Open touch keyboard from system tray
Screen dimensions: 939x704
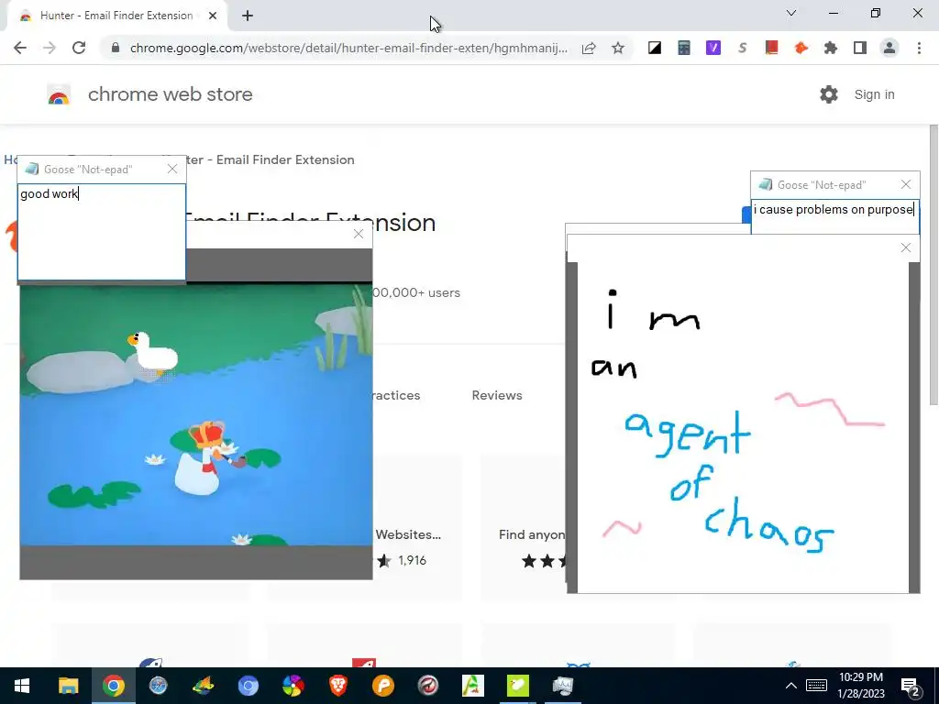(816, 686)
